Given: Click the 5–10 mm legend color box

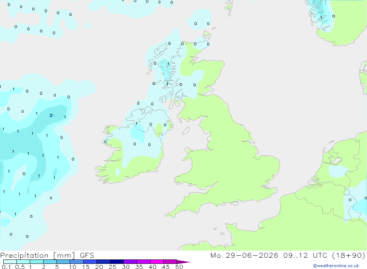Looking at the screenshot, I should 63,262.
